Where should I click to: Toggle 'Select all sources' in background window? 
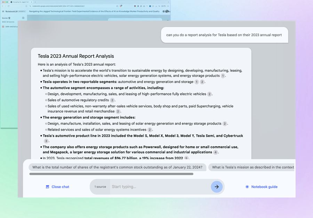[x=8, y=22]
